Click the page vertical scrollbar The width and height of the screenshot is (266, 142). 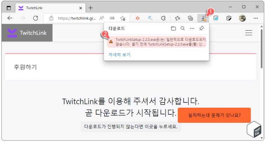pos(261,48)
